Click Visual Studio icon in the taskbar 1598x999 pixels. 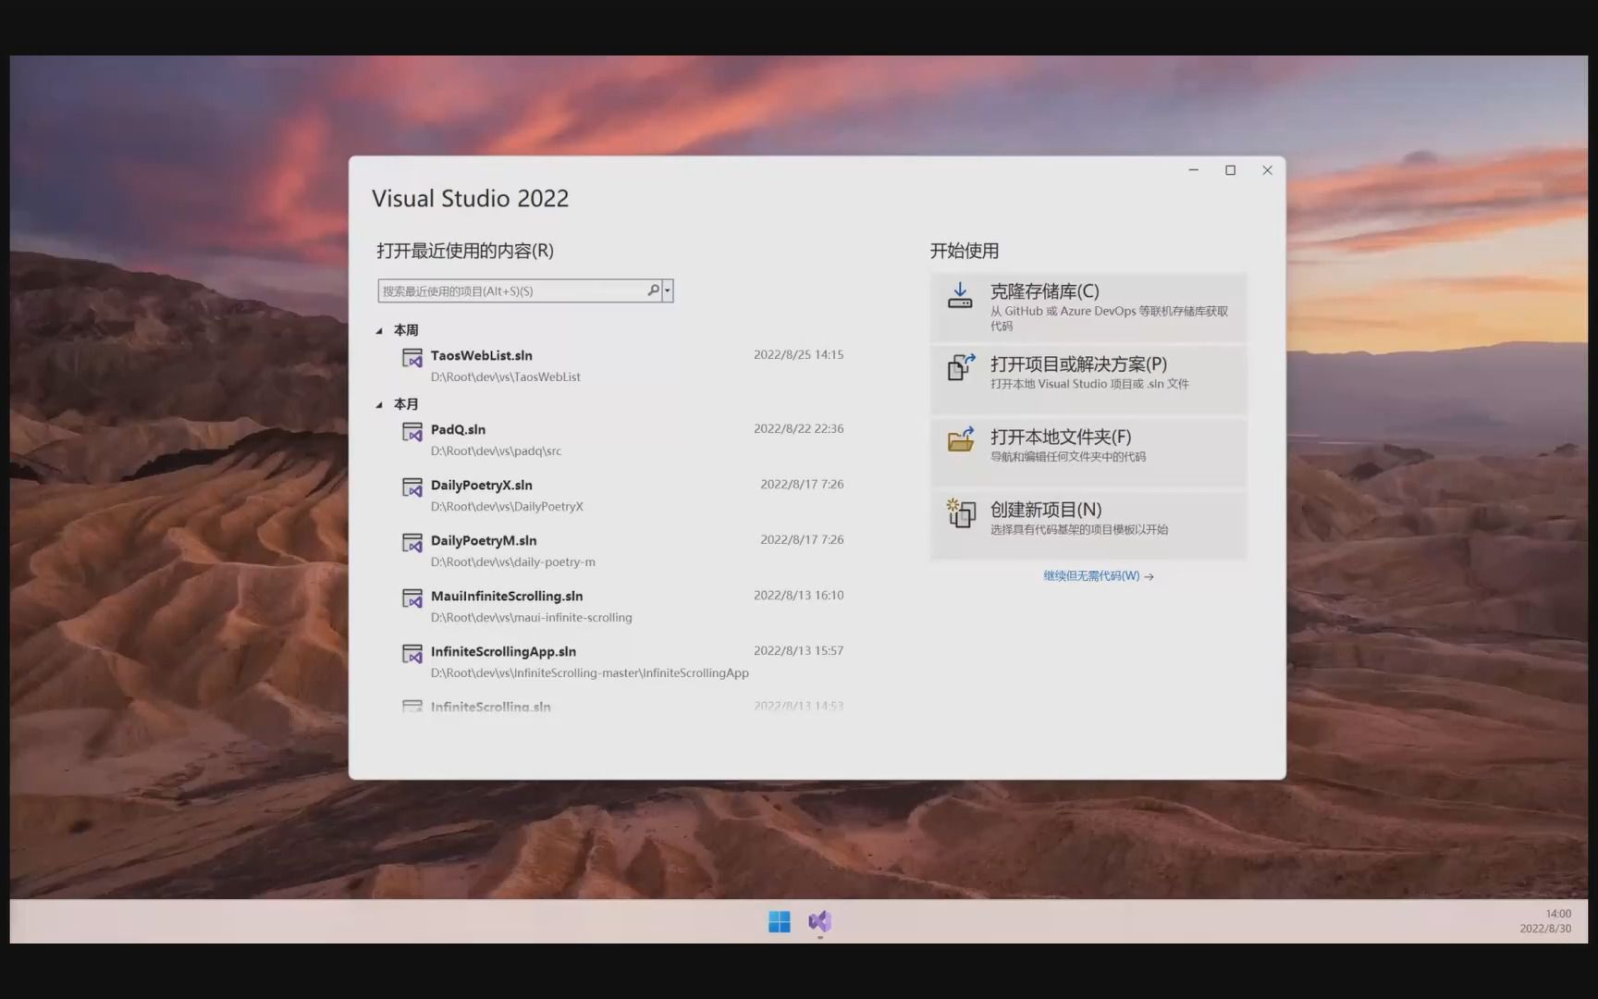click(819, 921)
